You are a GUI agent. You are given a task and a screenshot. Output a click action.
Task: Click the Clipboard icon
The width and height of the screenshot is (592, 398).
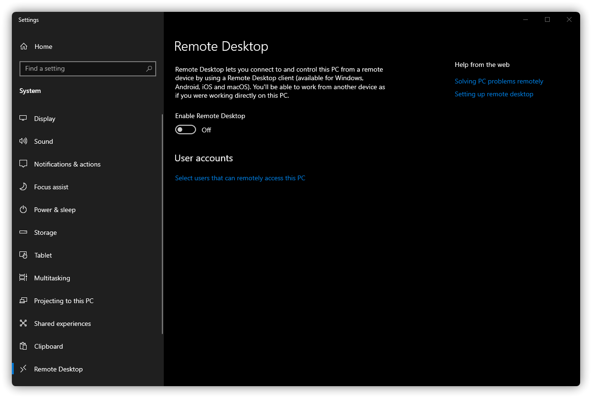(23, 346)
